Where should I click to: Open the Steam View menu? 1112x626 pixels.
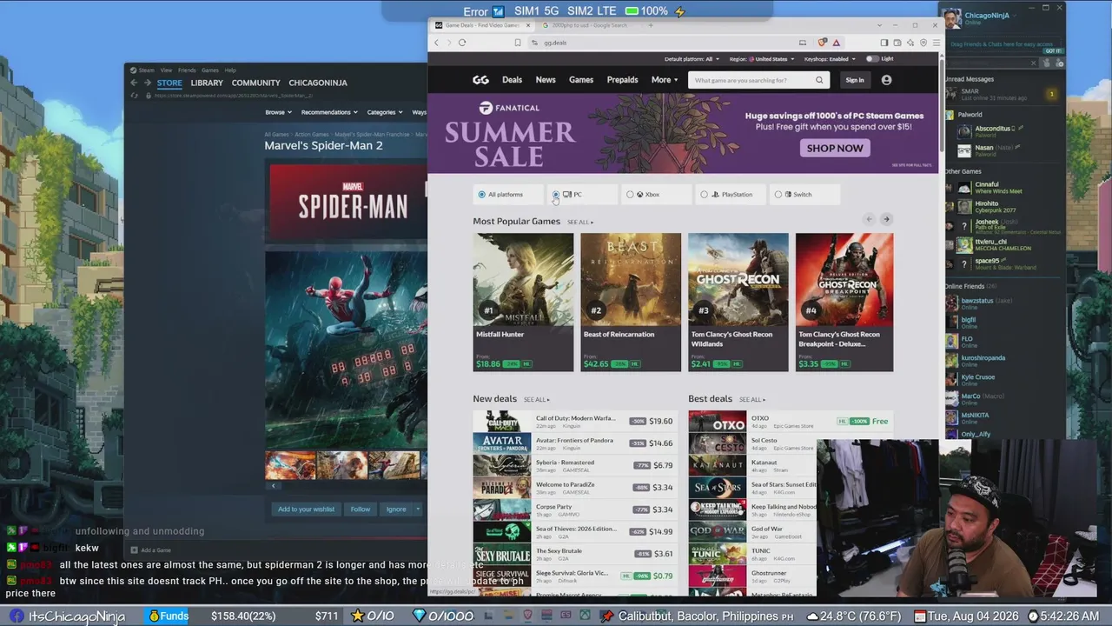click(x=165, y=70)
